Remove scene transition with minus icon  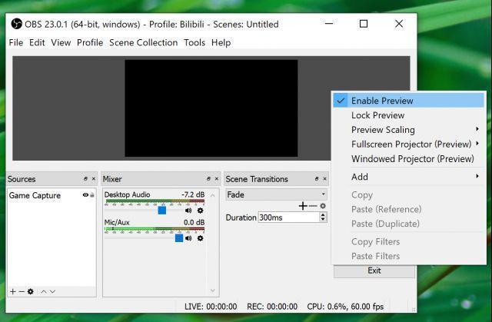[313, 206]
